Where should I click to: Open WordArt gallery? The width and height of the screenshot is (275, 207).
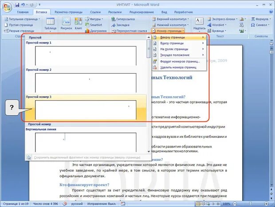[x=217, y=25]
